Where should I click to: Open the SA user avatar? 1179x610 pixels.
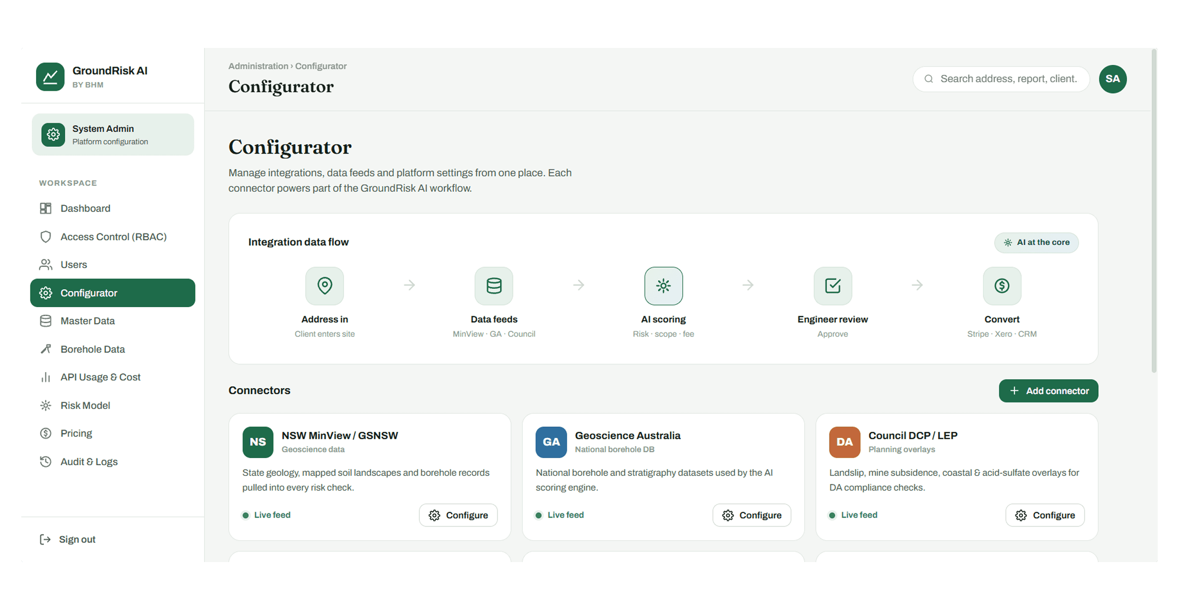pos(1112,79)
